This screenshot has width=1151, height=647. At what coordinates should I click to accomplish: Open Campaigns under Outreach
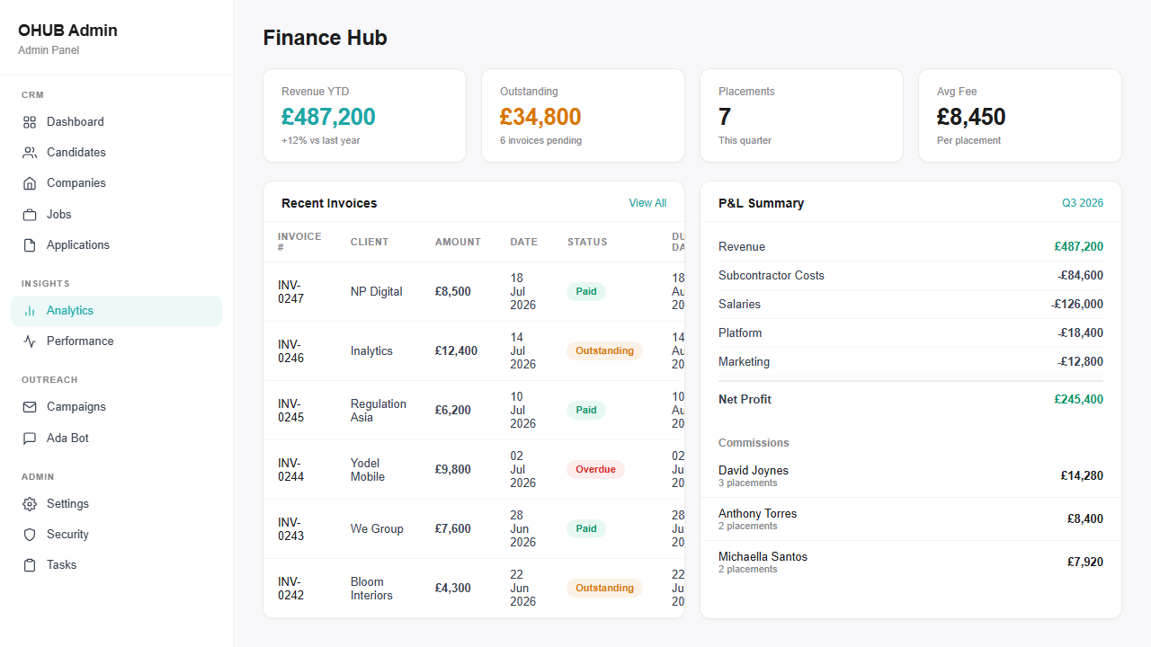[116, 407]
